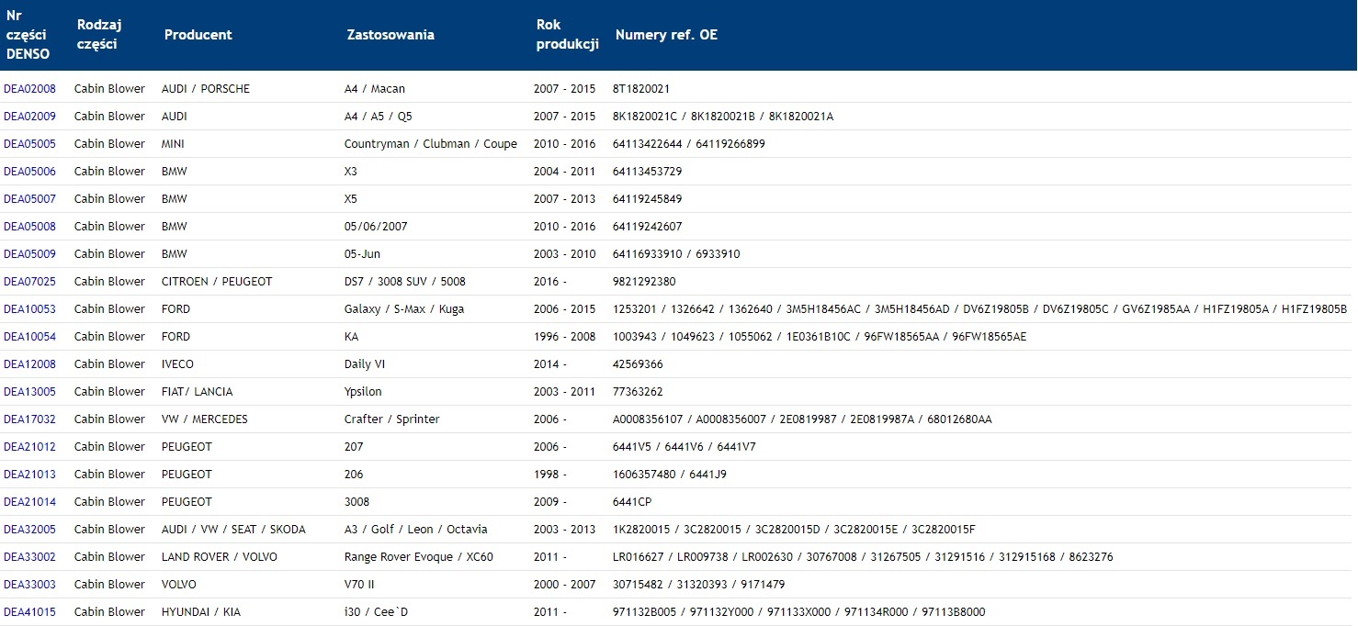Select the DEA05007 part link
The width and height of the screenshot is (1358, 626).
pyautogui.click(x=29, y=199)
